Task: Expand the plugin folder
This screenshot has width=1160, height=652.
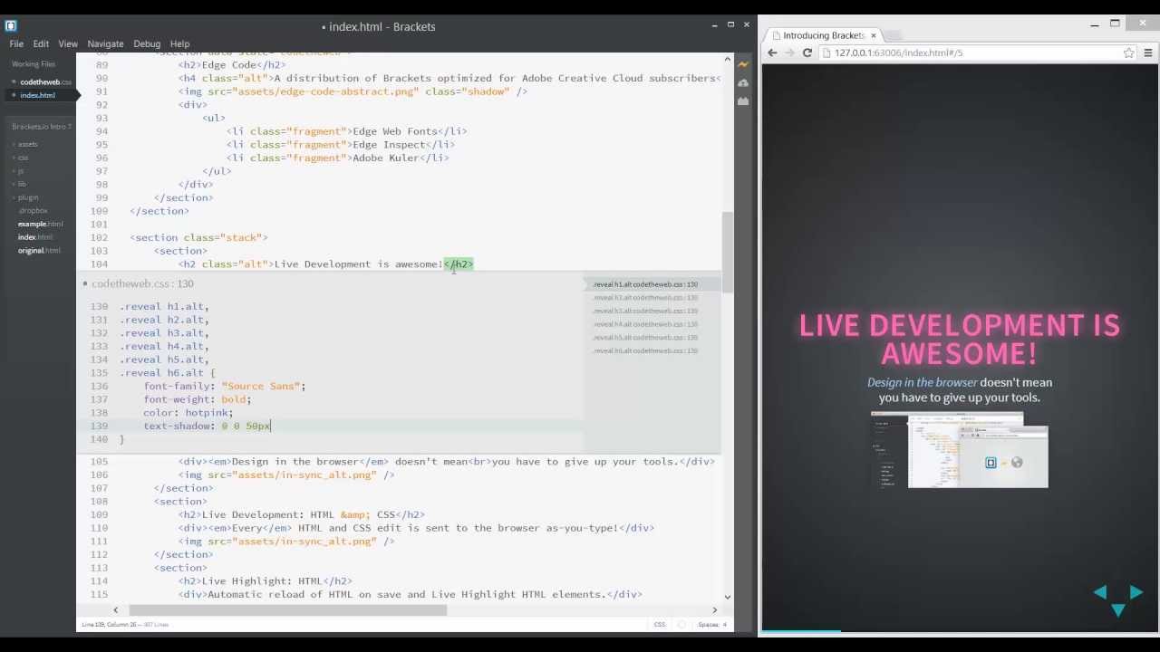Action: coord(28,197)
